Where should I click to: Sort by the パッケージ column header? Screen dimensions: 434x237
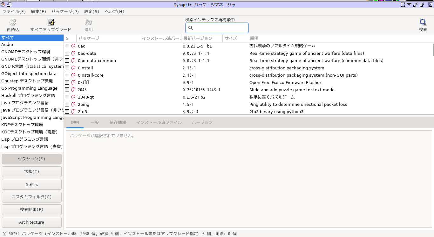pyautogui.click(x=108, y=38)
